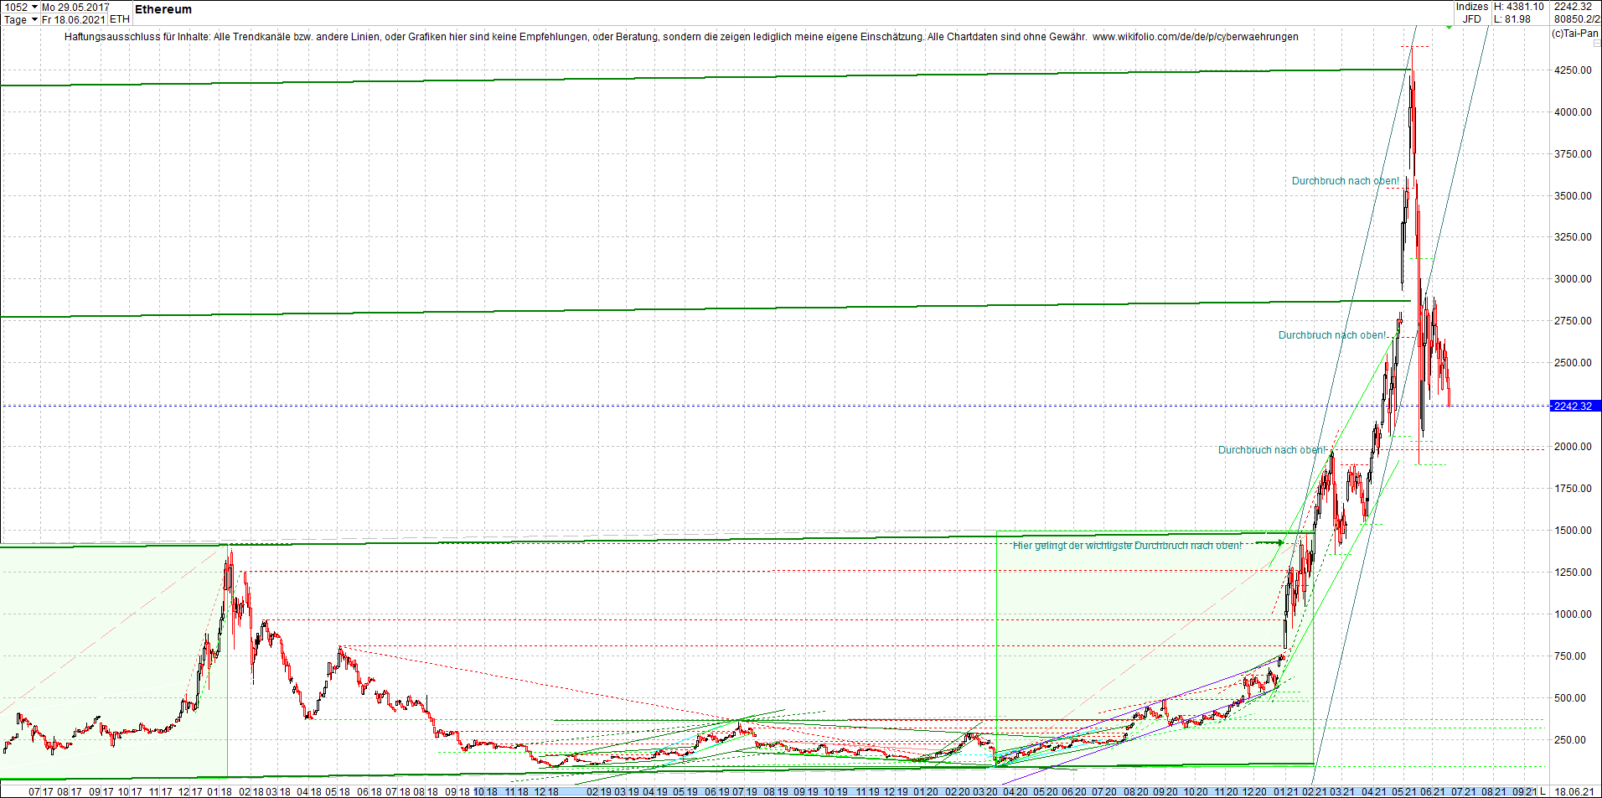The image size is (1602, 798).
Task: Click the wikifolio.com URL in disclaimer
Action: coord(1196,37)
